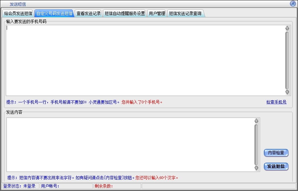This screenshot has height=191, width=298.
Task: Click the 剩余条数 status bar field
Action: point(117,186)
